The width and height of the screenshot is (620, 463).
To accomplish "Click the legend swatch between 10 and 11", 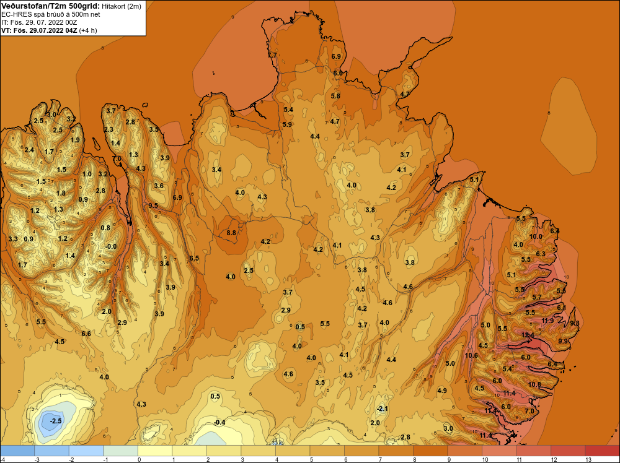I will point(499,451).
